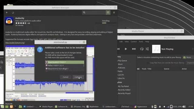Select Libre.fm in Rhythmbox sidebar
This screenshot has width=194, height=109.
click(x=121, y=78)
